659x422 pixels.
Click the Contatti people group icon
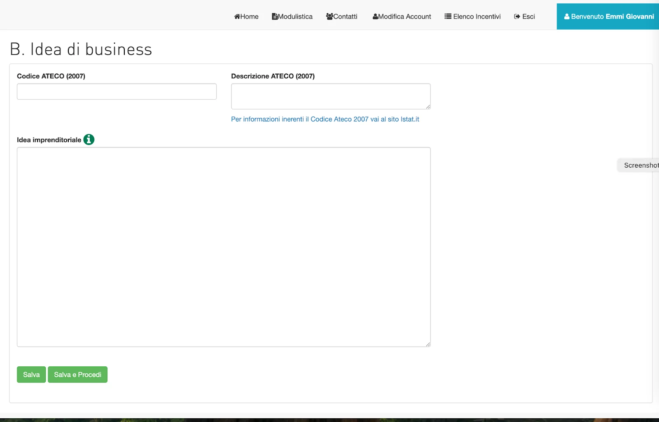coord(329,16)
